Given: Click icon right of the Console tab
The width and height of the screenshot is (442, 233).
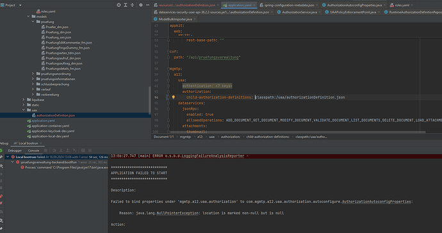Looking at the screenshot, I should click(45, 150).
